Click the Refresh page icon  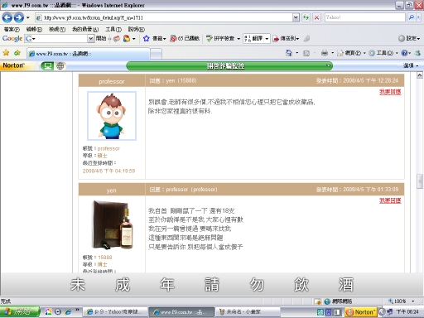pos(306,17)
